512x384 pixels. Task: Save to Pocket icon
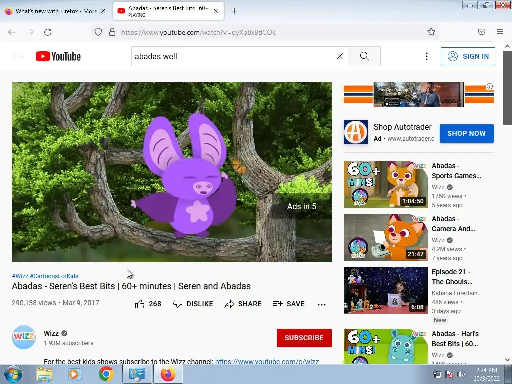pos(482,32)
